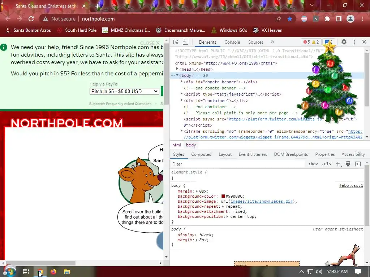Image resolution: width=370 pixels, height=277 pixels.
Task: Click the body element's three-dot actions
Action: 173,75
